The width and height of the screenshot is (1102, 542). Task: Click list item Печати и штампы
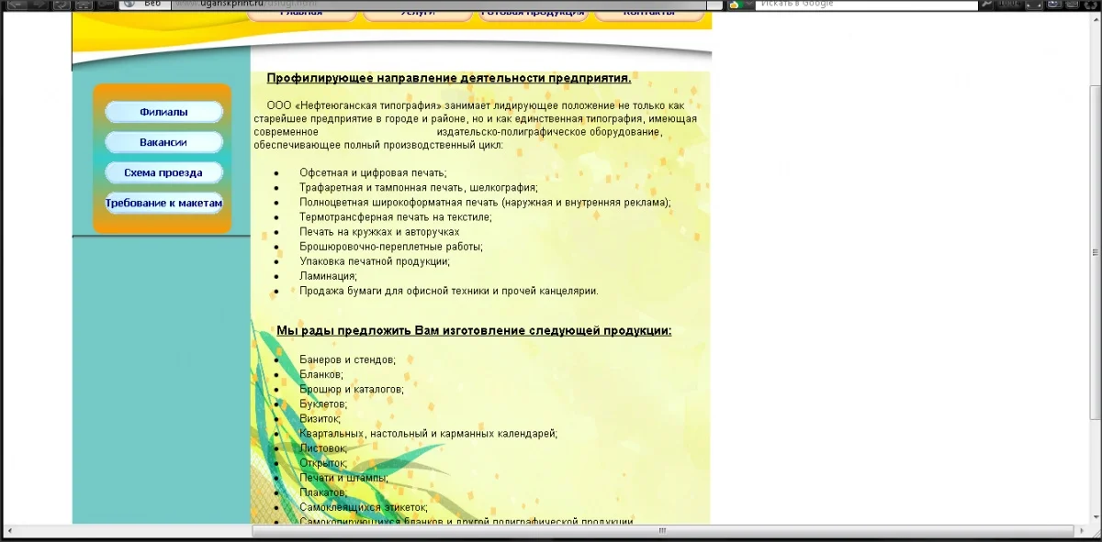click(x=343, y=477)
